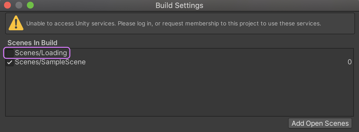Maximize the window with the green button
359x132 pixels.
(x=30, y=5)
